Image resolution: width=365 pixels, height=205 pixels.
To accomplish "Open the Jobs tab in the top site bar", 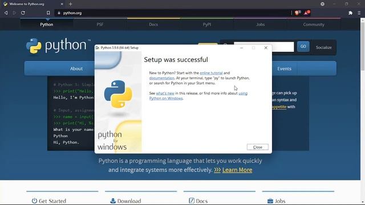I will 260,24.
